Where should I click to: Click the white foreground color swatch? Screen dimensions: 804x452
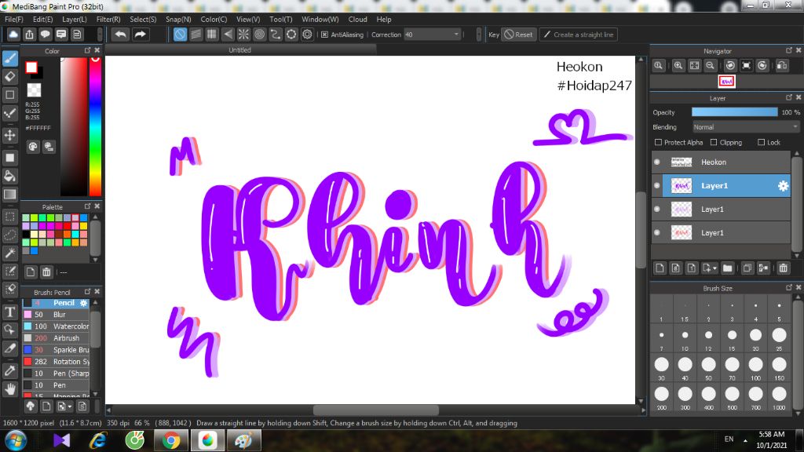point(31,67)
